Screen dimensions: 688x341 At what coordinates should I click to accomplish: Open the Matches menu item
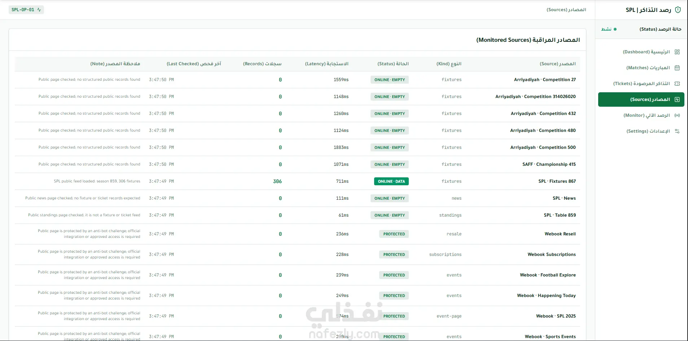click(641, 68)
